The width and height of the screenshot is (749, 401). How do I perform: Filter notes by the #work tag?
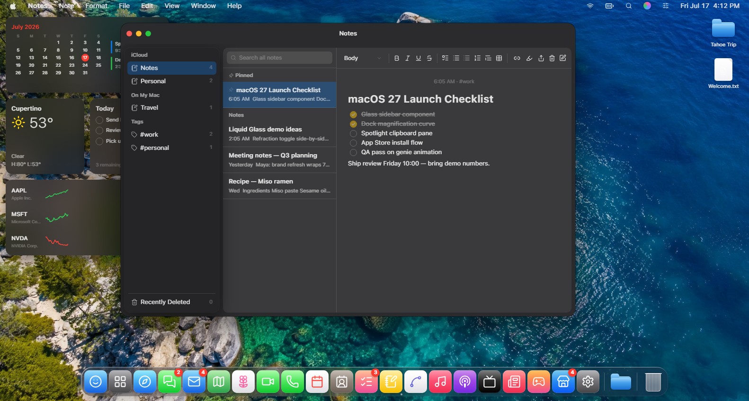(172, 135)
